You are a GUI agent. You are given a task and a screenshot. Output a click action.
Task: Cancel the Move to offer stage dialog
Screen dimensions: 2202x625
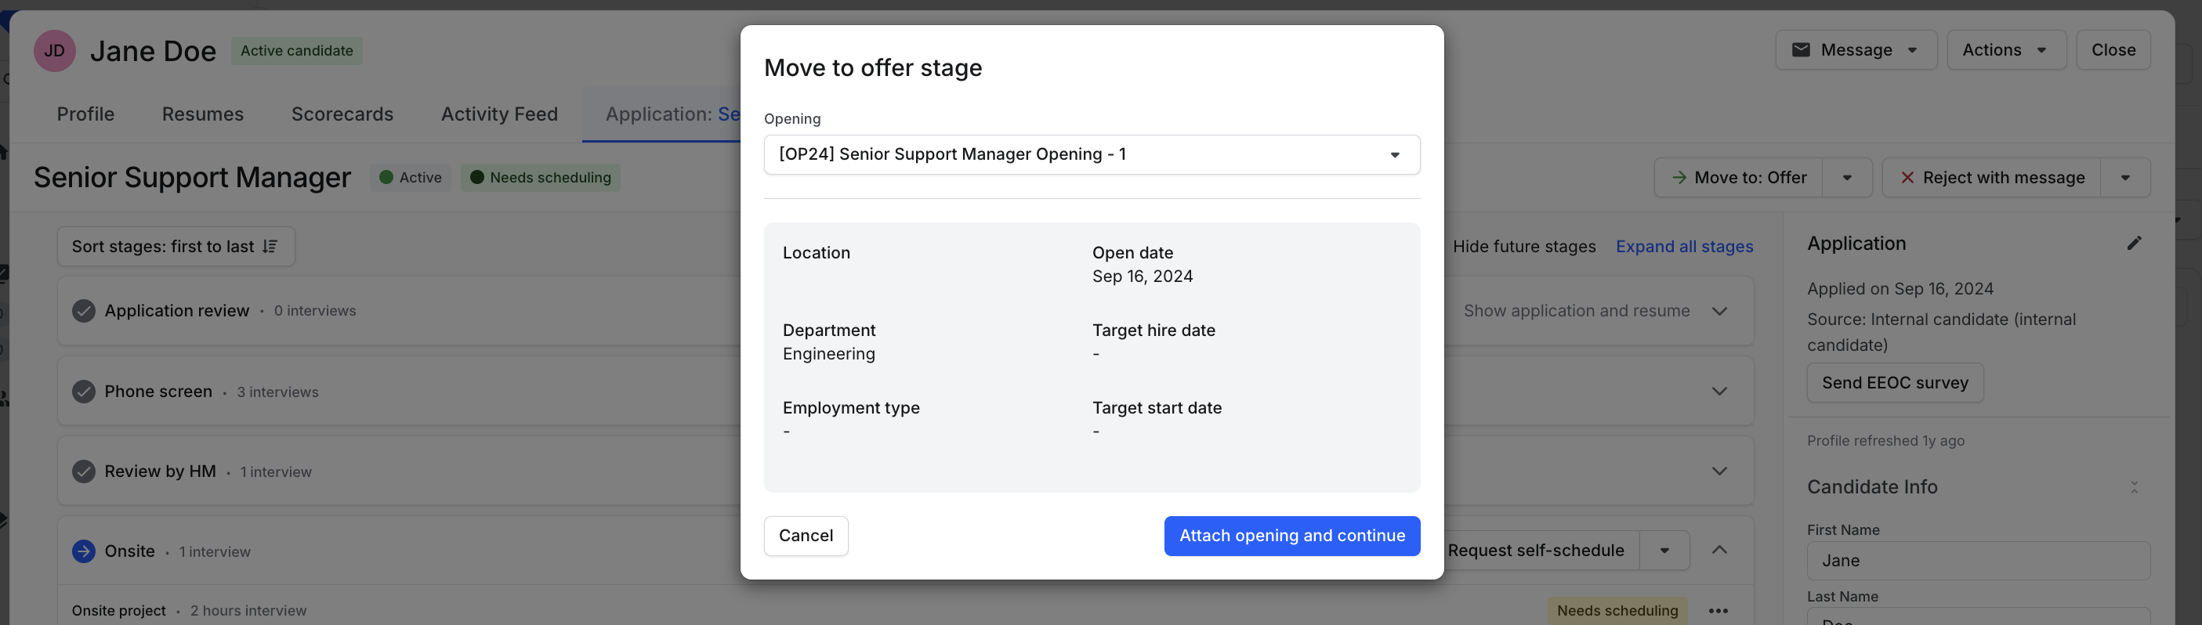tap(806, 536)
